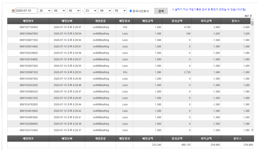Screen dimensions: 258x150
Task: Click the table scrollbar thumb
Action: pyautogui.click(x=252, y=23)
